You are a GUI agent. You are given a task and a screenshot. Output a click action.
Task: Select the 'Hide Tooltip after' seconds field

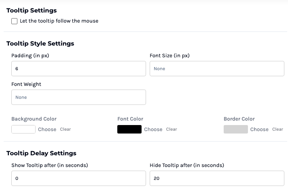217,178
